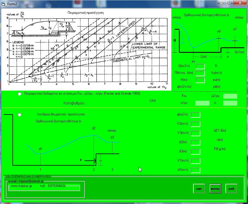Click the V2(m/s) input field
The image size is (248, 204).
click(195, 124)
